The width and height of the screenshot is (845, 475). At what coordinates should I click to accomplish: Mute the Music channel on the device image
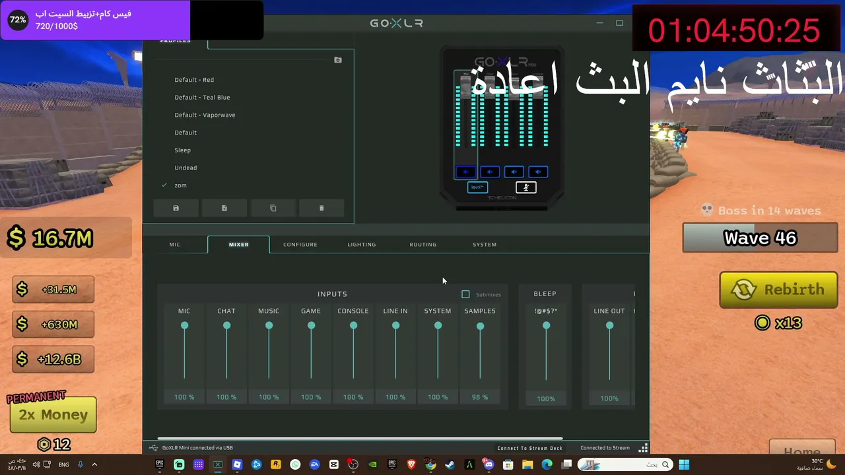pyautogui.click(x=514, y=172)
